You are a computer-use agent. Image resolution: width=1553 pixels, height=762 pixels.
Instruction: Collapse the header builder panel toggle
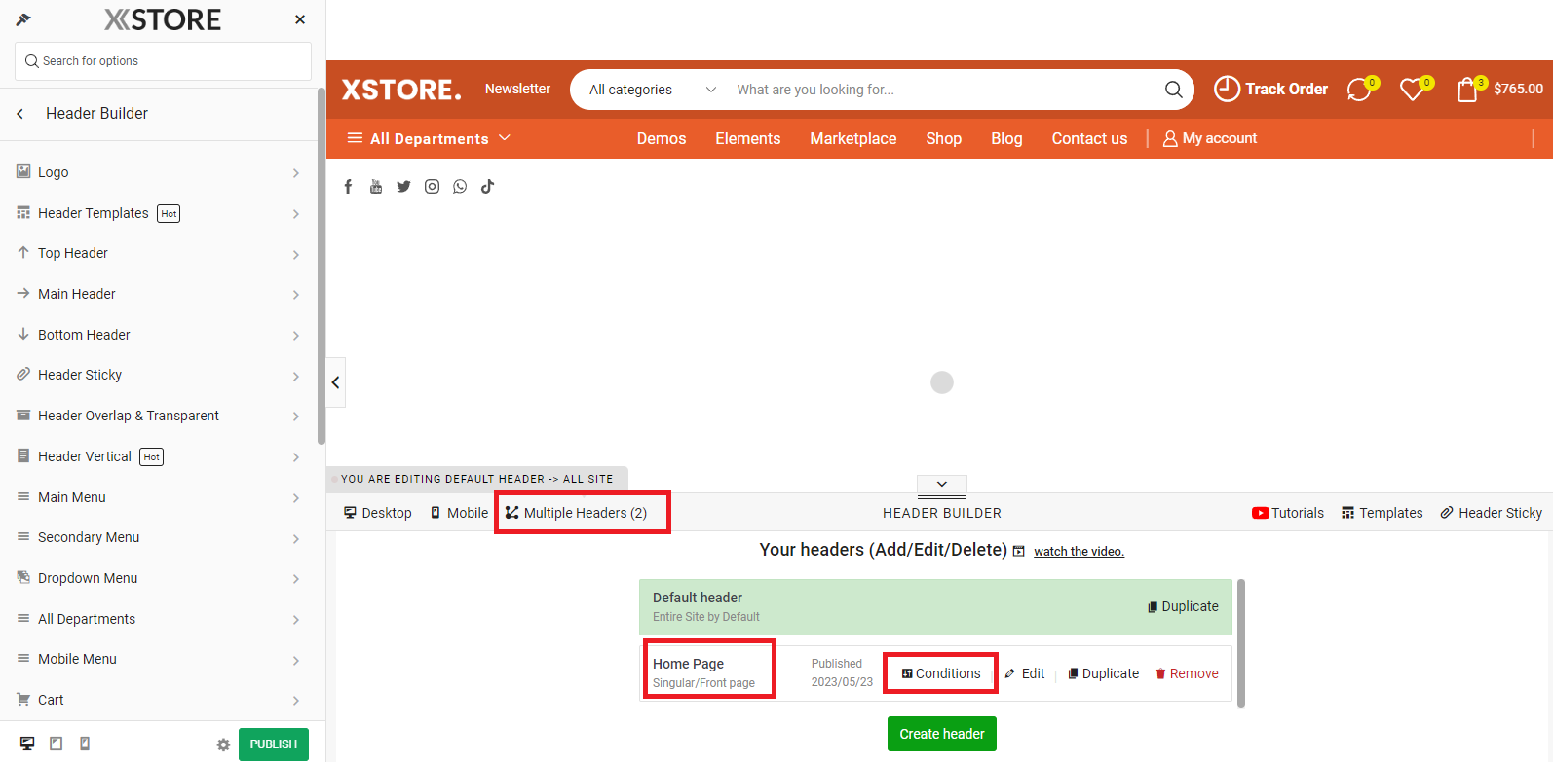pos(942,485)
